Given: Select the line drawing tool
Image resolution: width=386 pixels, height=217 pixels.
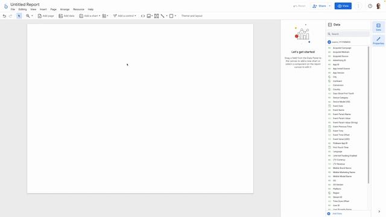Looking at the screenshot, I should [x=162, y=16].
